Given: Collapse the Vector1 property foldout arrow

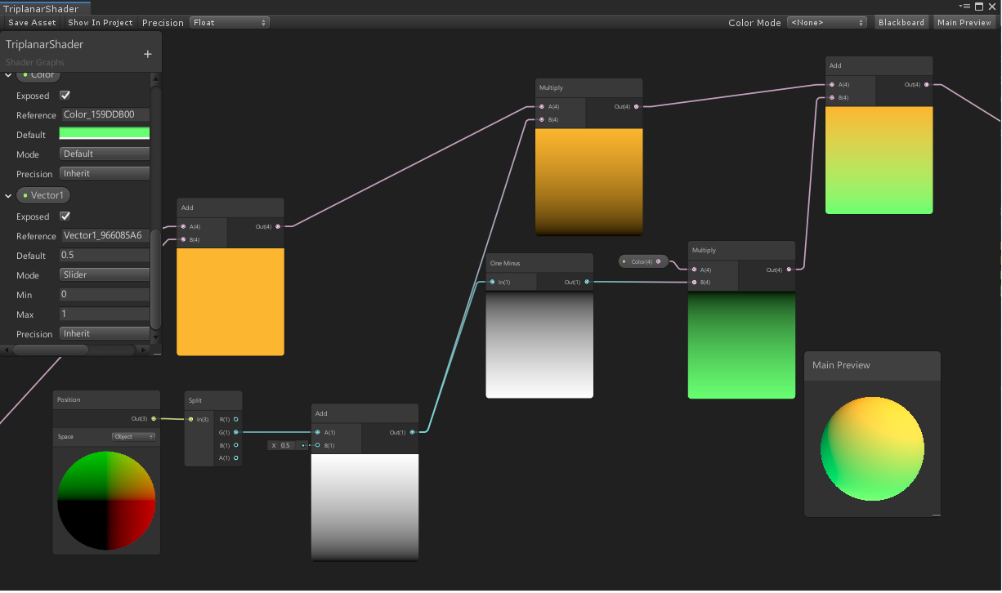Looking at the screenshot, I should pyautogui.click(x=8, y=195).
